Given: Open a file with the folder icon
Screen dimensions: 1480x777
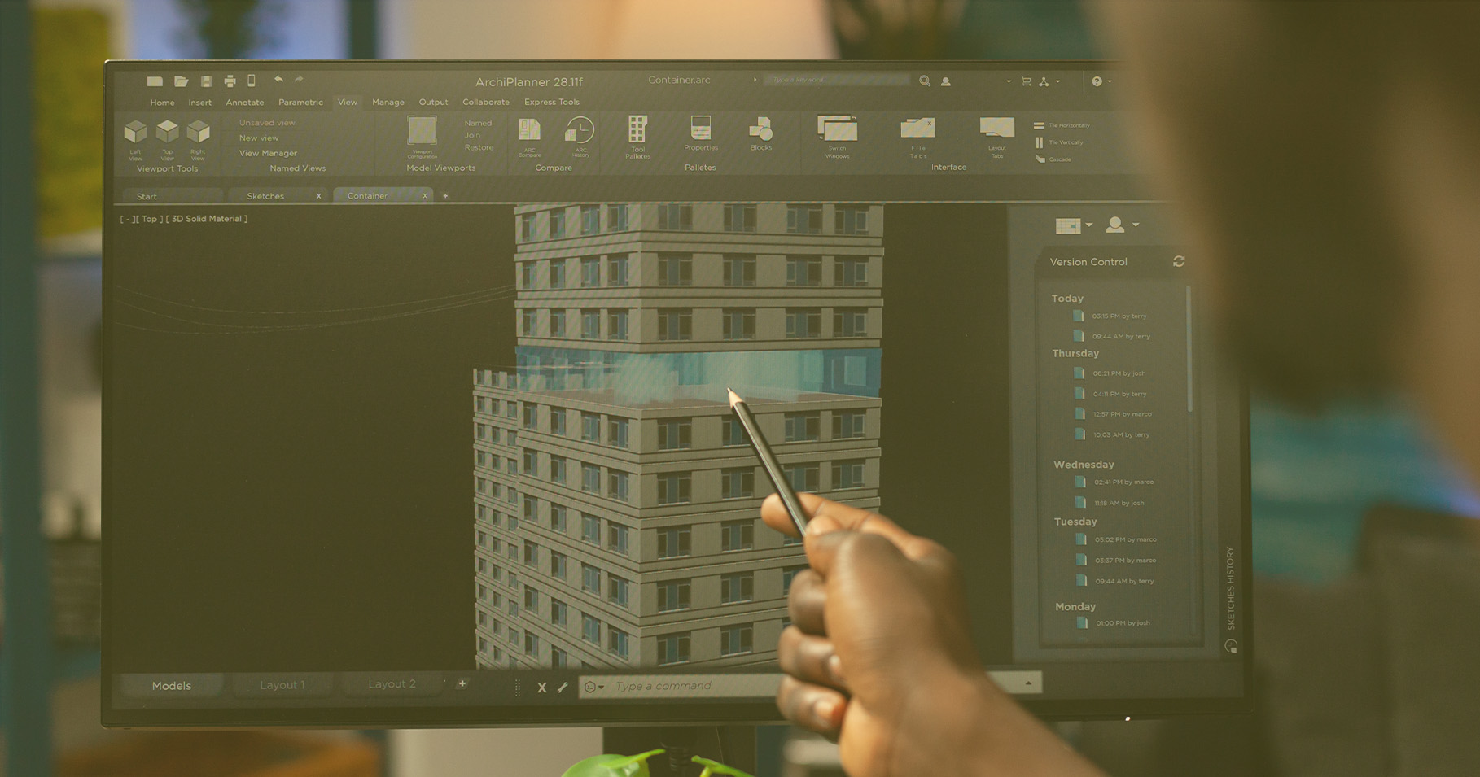Looking at the screenshot, I should [181, 81].
